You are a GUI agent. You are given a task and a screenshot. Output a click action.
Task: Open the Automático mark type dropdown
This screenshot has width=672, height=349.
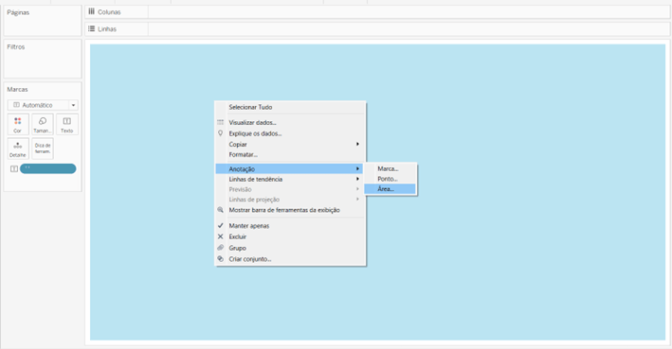tap(43, 105)
